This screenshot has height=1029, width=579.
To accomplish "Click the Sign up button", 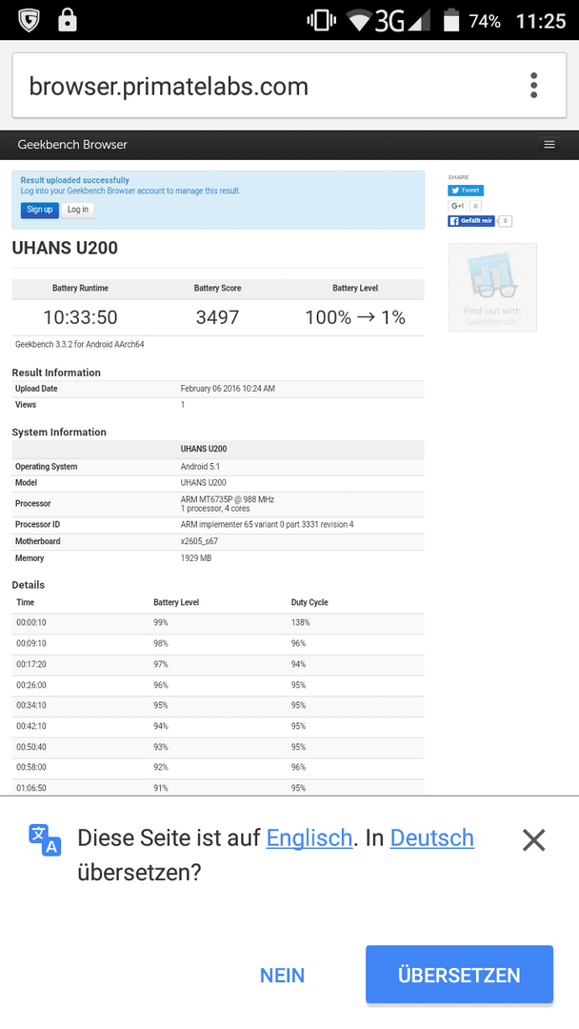I will pyautogui.click(x=39, y=210).
